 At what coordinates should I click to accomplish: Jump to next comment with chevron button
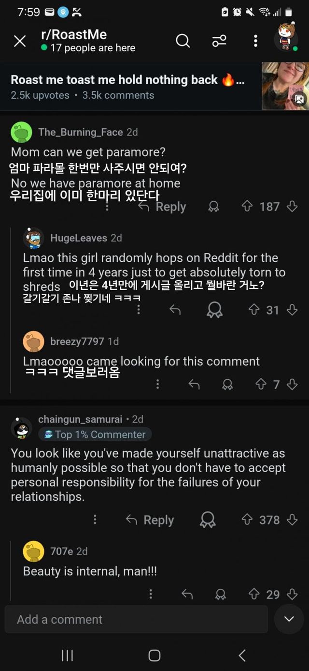click(x=289, y=619)
